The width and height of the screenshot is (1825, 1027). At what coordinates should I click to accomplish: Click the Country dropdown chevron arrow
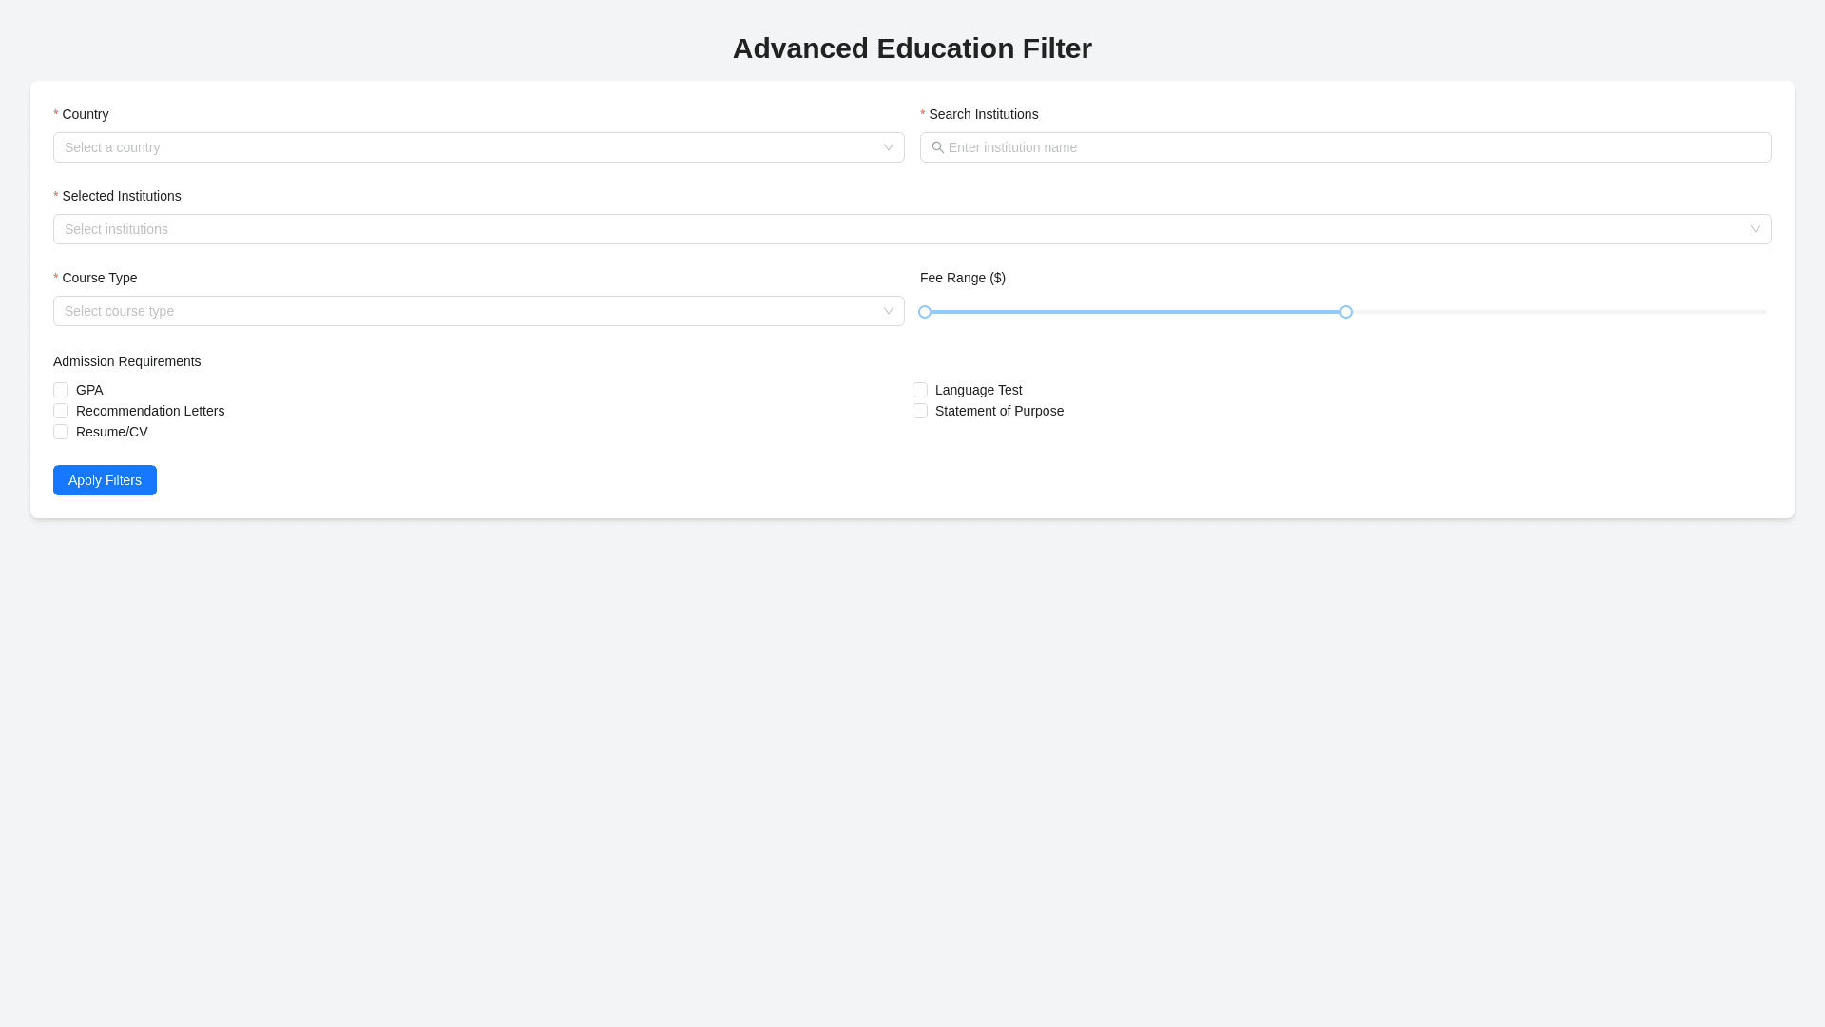888,147
